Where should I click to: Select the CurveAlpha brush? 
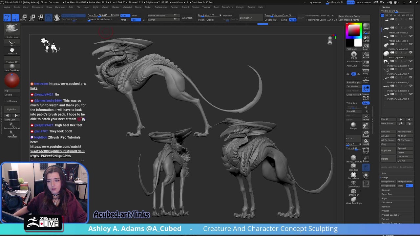point(353,184)
